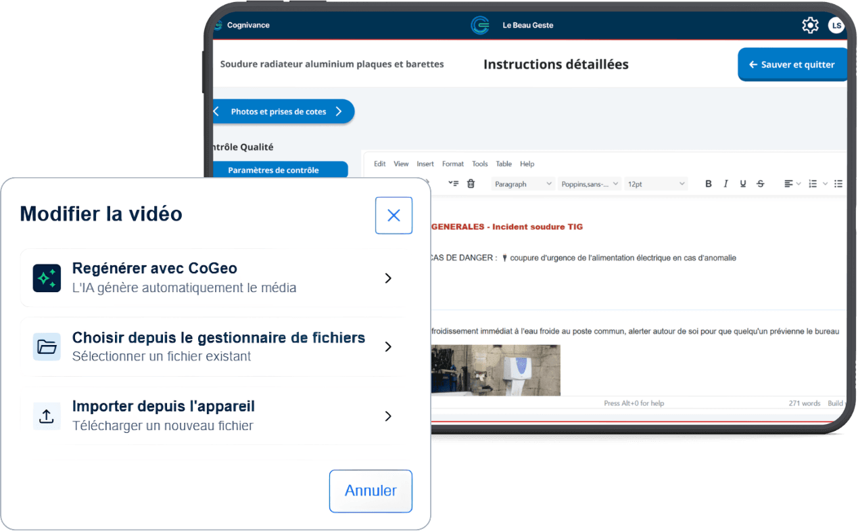858x531 pixels.
Task: Open the Format menu in editor
Action: (453, 164)
